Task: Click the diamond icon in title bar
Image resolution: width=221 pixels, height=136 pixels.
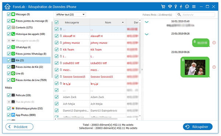Action: 170,7
